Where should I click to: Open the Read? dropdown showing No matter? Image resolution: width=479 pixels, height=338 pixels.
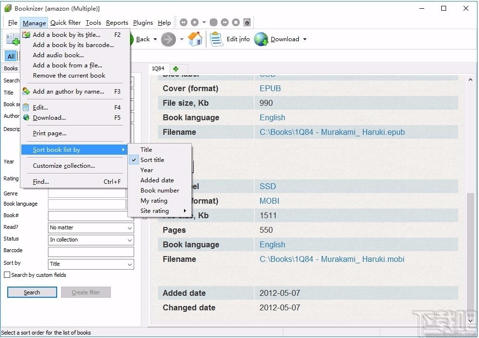(x=91, y=228)
